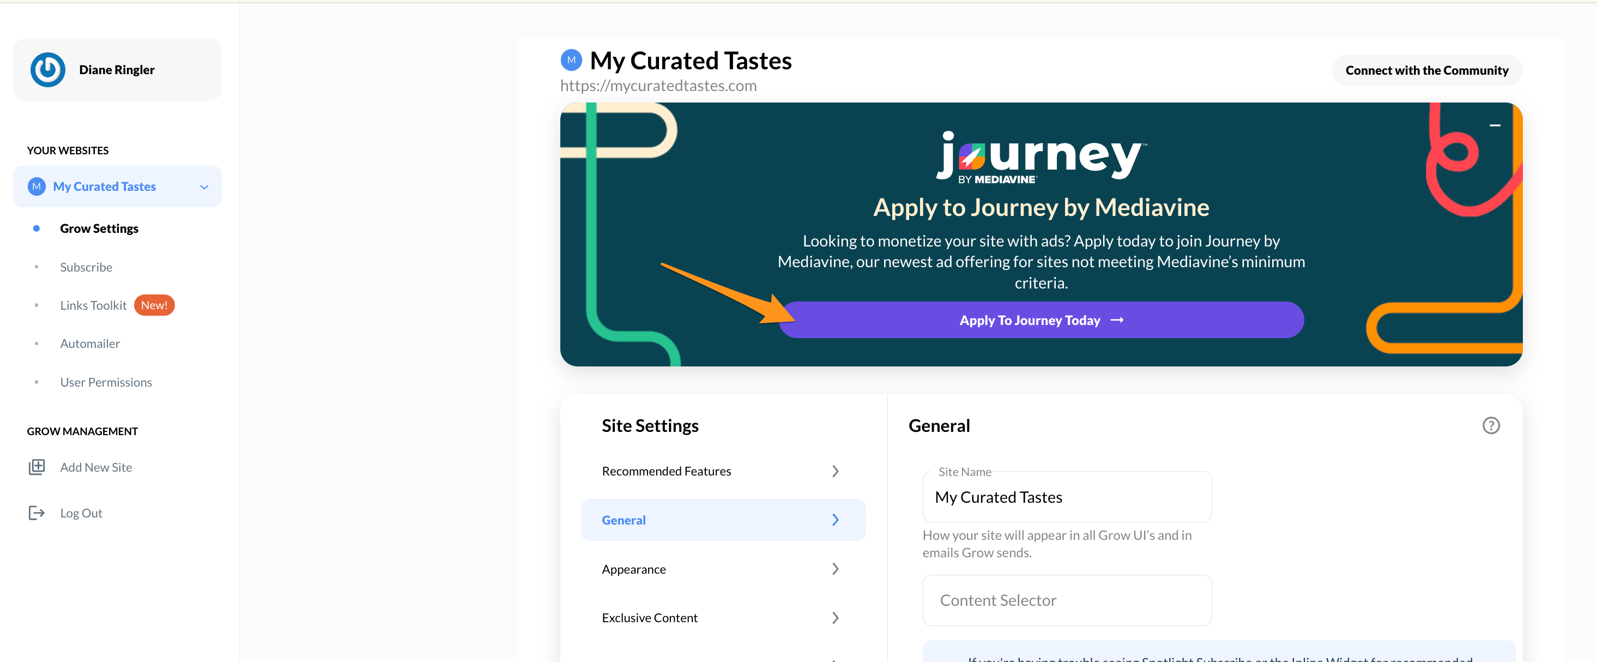Expand the My Curated Tastes site dropdown
This screenshot has width=1597, height=662.
click(204, 186)
